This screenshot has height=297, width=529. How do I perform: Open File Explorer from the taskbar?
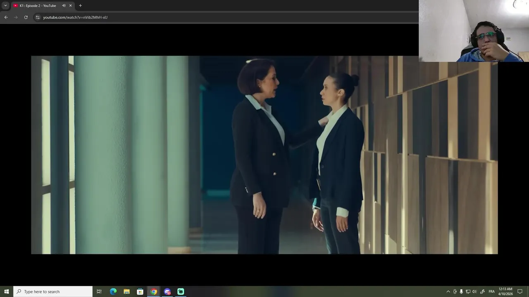point(126,292)
